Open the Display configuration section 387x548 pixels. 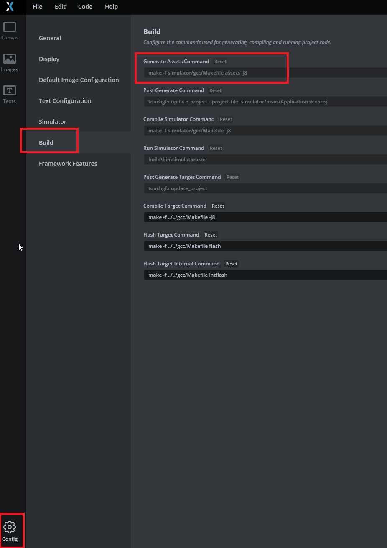(49, 59)
